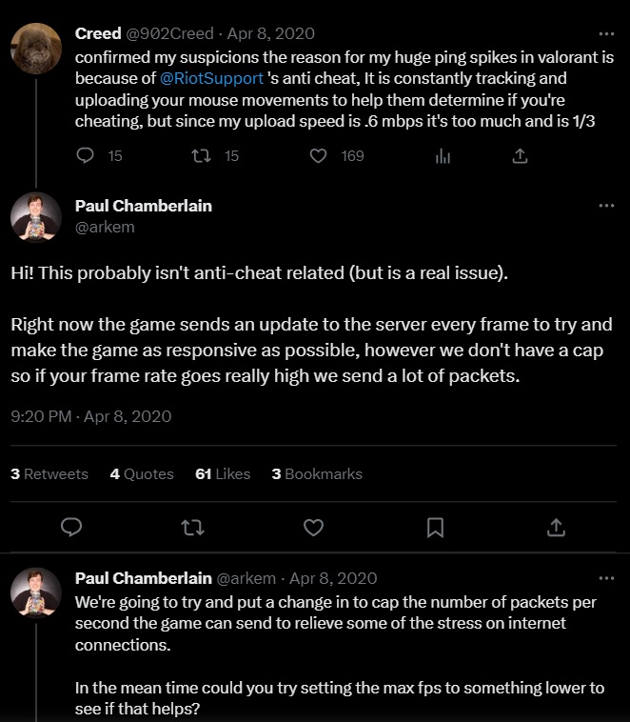Viewport: 630px width, 722px height.
Task: Like Creed's tweet with 169 likes
Action: (x=319, y=155)
